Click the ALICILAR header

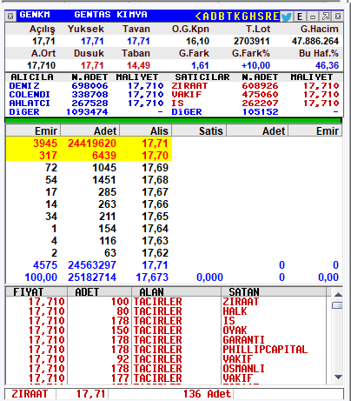click(32, 77)
